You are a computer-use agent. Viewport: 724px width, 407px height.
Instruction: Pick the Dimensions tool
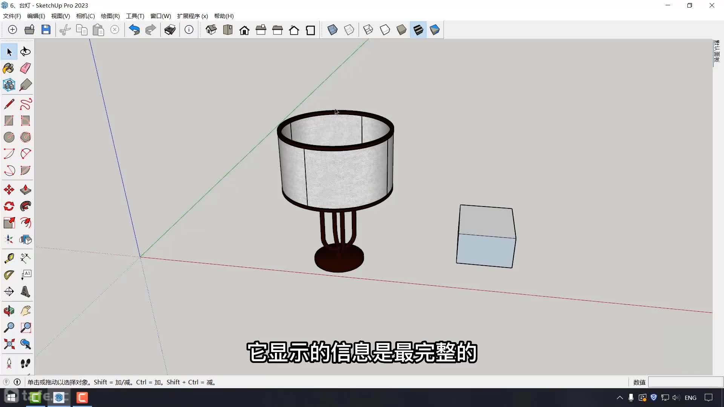point(26,258)
